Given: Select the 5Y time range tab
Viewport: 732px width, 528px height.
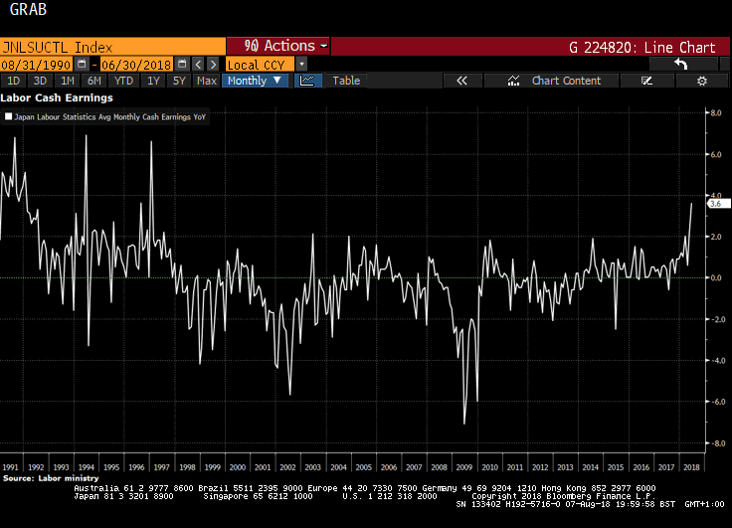Looking at the screenshot, I should (179, 81).
